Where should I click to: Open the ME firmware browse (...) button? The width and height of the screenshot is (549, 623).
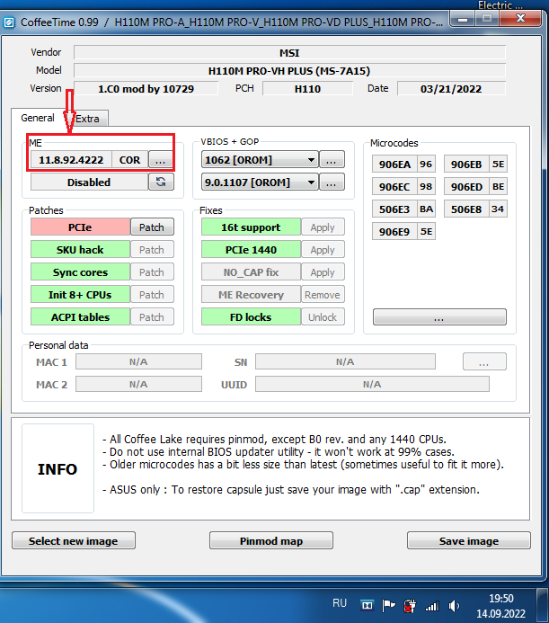point(161,160)
